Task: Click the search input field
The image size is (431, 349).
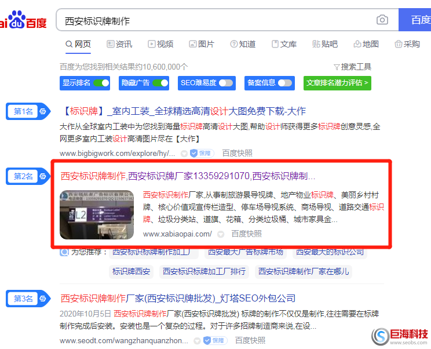Action: click(x=214, y=20)
